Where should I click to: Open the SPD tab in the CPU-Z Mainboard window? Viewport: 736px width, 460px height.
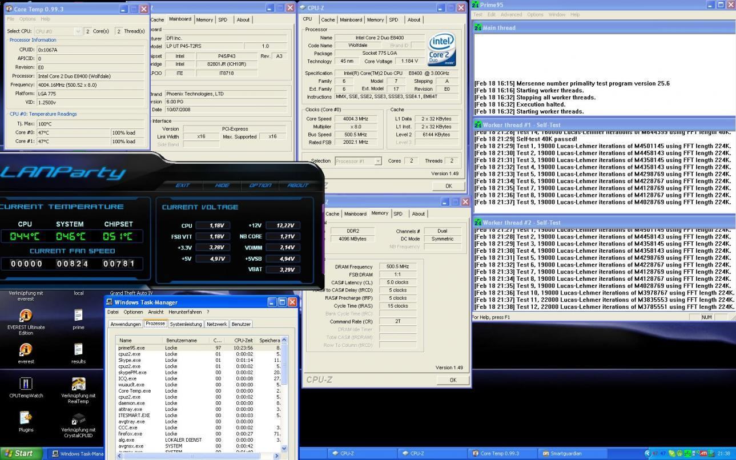tap(223, 19)
